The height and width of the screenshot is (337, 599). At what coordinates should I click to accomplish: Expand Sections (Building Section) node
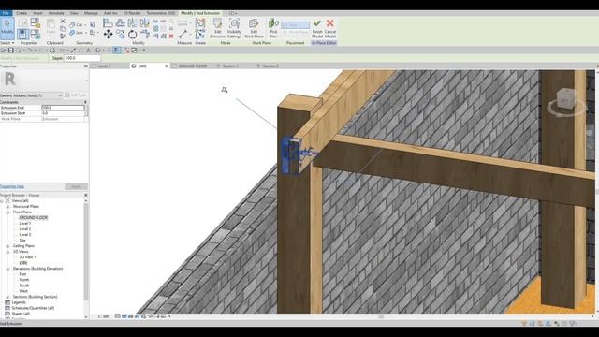[x=7, y=297]
